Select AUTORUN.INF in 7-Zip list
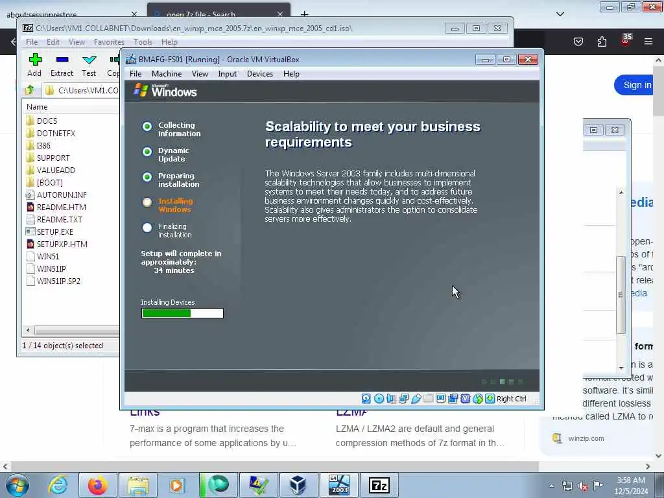 (62, 195)
